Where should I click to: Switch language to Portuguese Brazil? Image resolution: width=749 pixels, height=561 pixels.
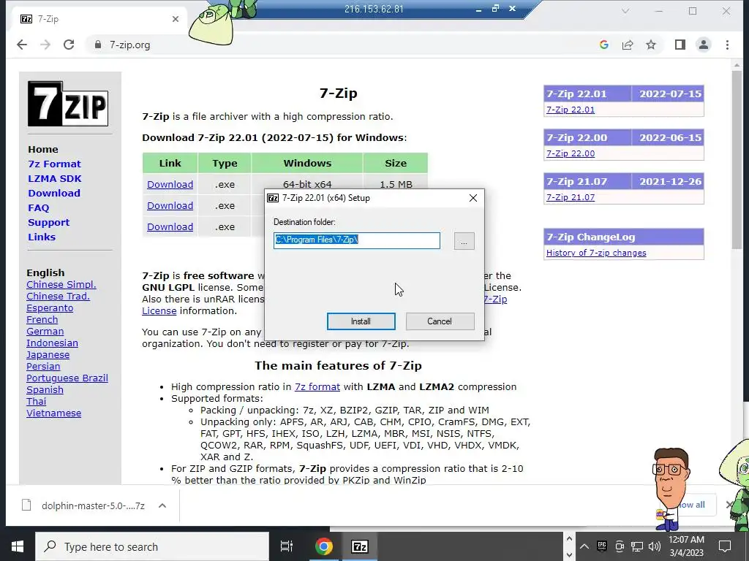click(x=67, y=378)
